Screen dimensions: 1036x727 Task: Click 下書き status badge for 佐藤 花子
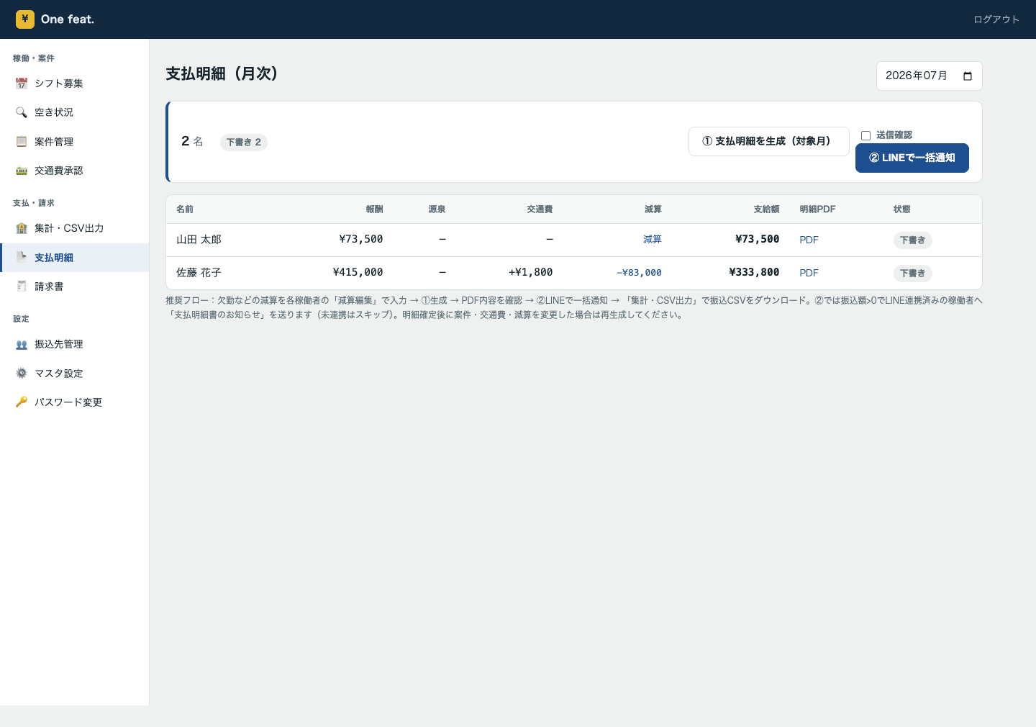[x=912, y=274]
